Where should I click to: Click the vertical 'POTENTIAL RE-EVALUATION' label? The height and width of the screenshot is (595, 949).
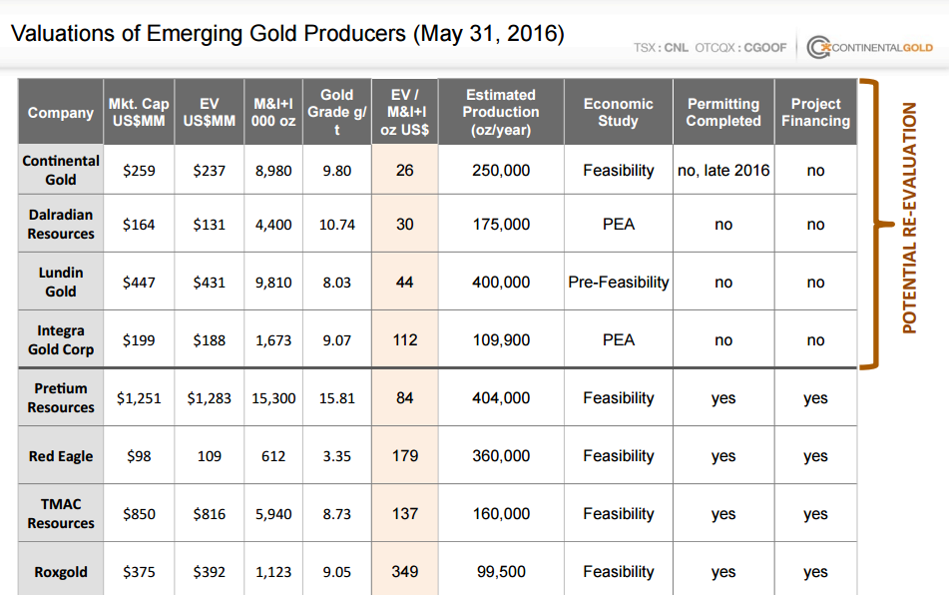(909, 218)
